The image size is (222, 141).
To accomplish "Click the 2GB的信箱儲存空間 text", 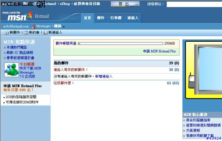I will (x=21, y=97).
